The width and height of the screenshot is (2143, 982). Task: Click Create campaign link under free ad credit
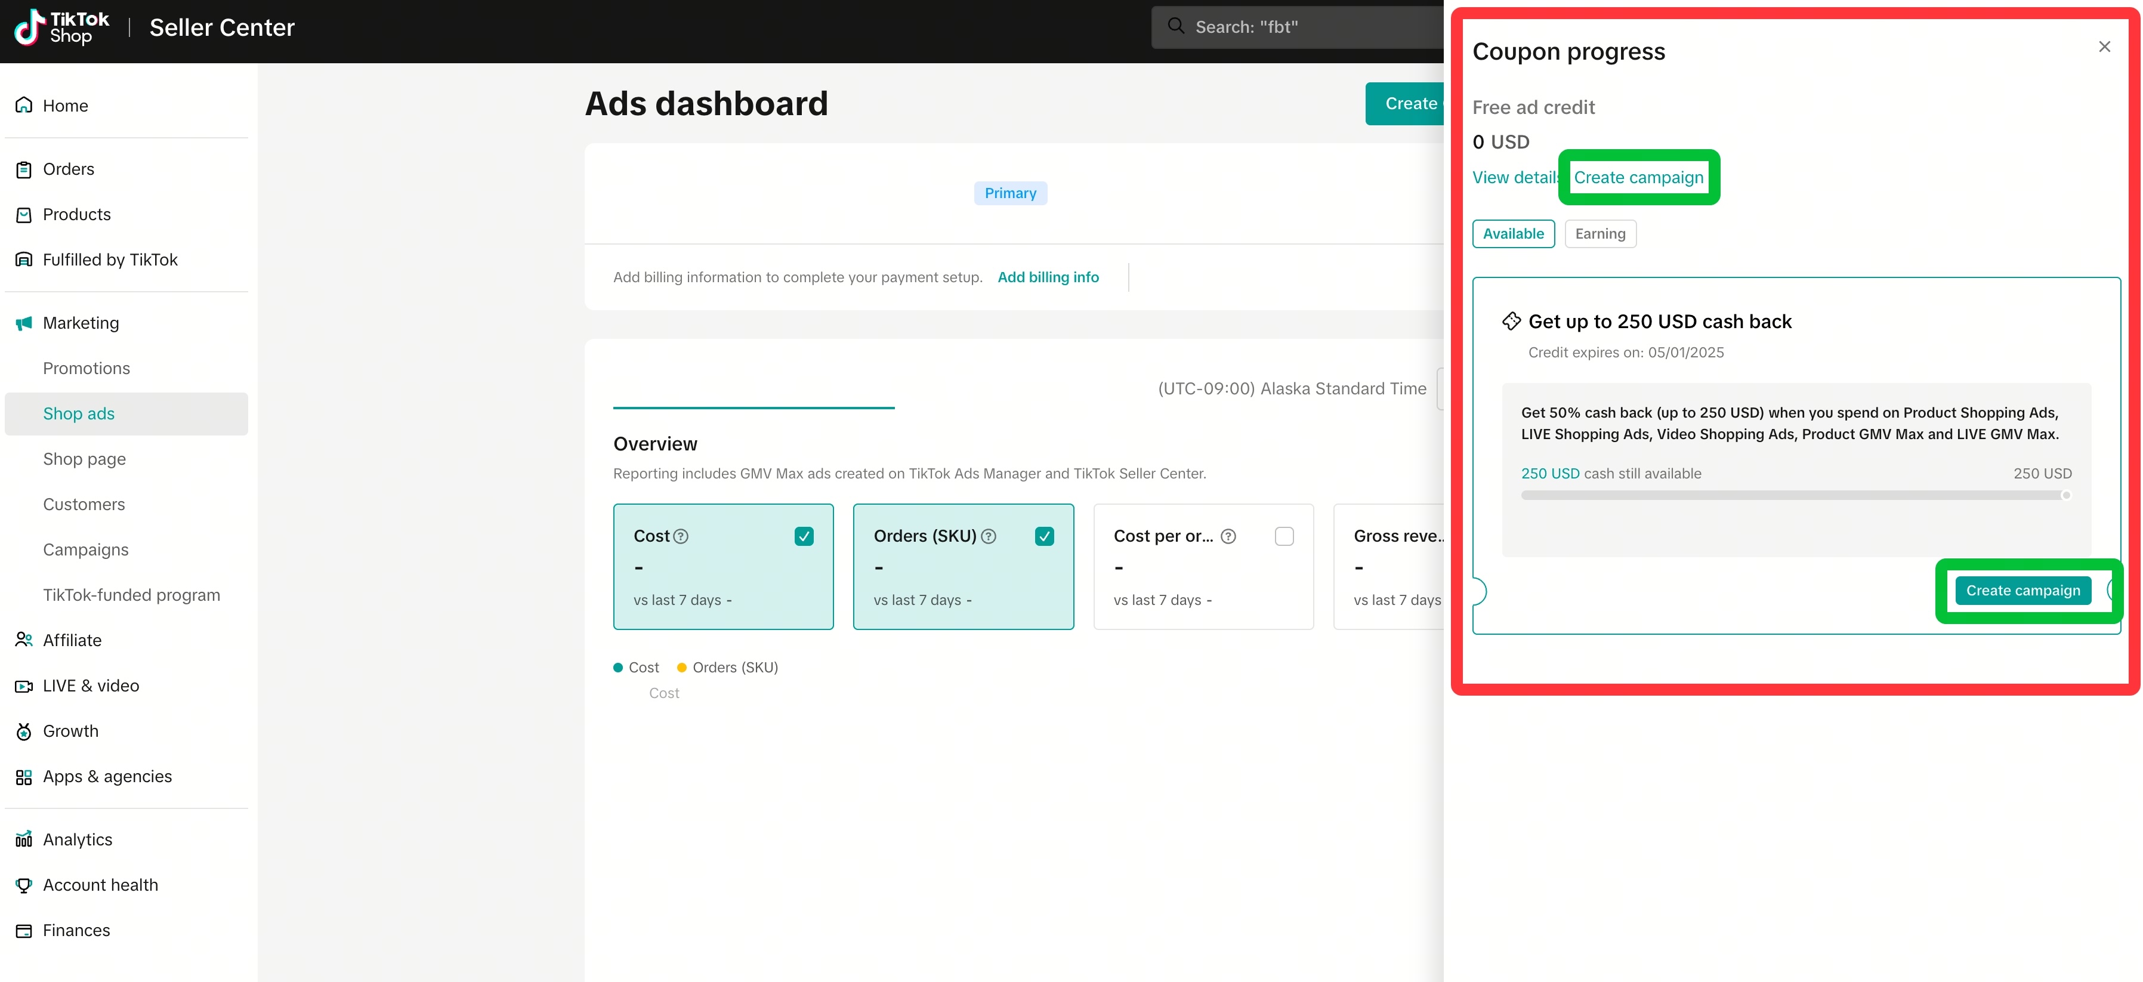pyautogui.click(x=1638, y=177)
